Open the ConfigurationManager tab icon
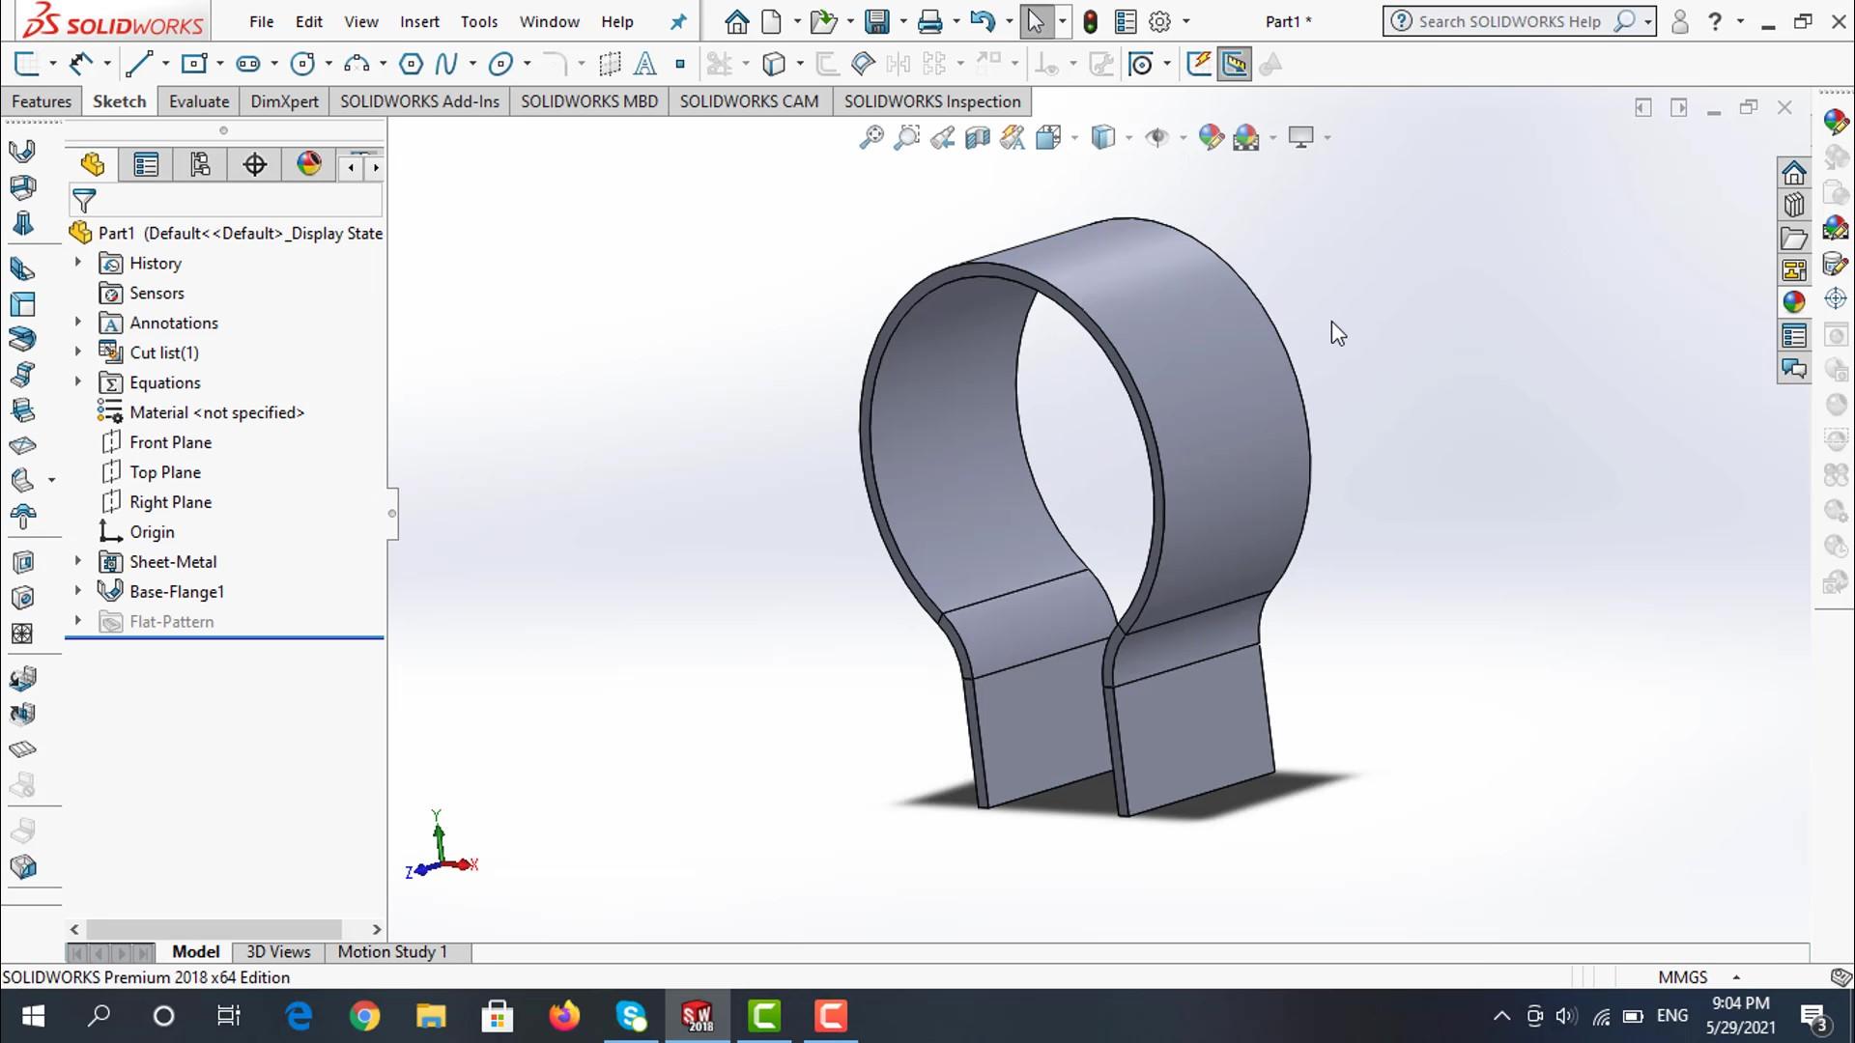1855x1043 pixels. (x=200, y=165)
